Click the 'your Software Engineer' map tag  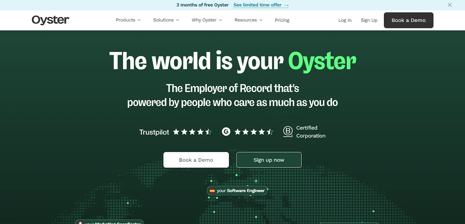point(237,191)
